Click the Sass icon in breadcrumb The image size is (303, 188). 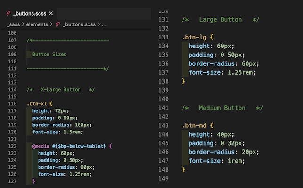click(58, 24)
